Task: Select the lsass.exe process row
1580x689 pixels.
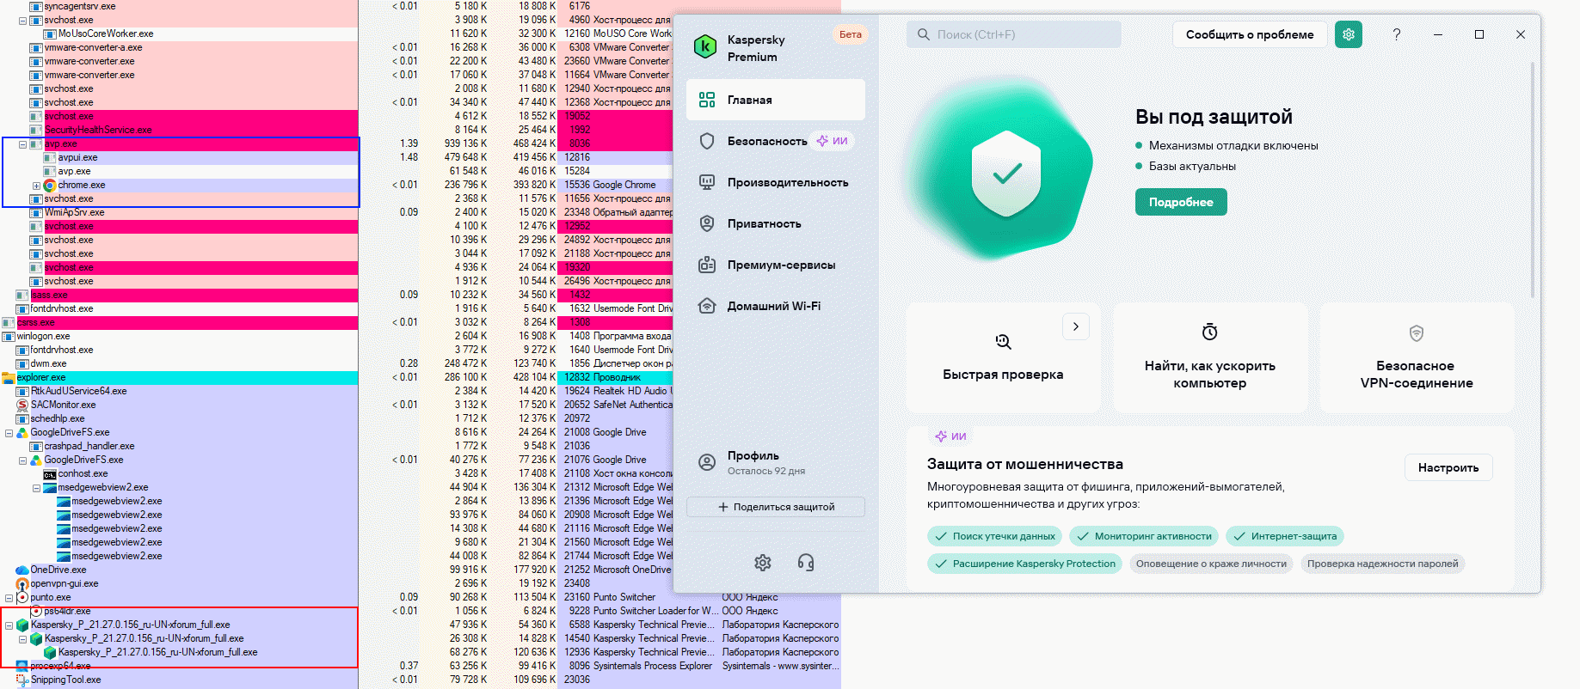Action: 179,295
